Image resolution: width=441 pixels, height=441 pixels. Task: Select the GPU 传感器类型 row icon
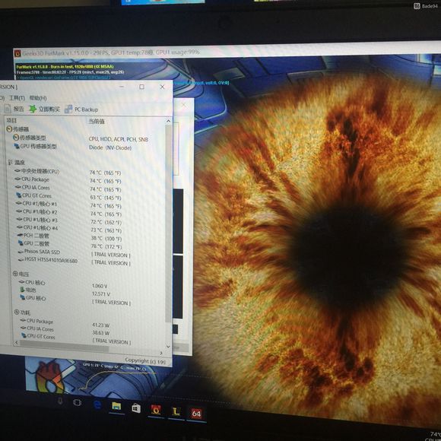(x=17, y=146)
